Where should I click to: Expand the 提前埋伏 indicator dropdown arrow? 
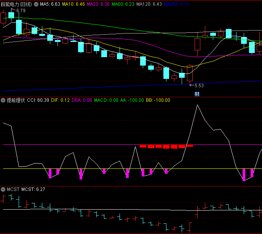3,100
